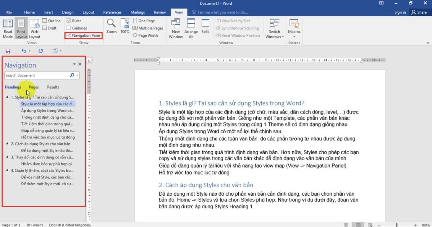Click the Share button
Viewport: 432px width, 227px height.
pos(419,12)
